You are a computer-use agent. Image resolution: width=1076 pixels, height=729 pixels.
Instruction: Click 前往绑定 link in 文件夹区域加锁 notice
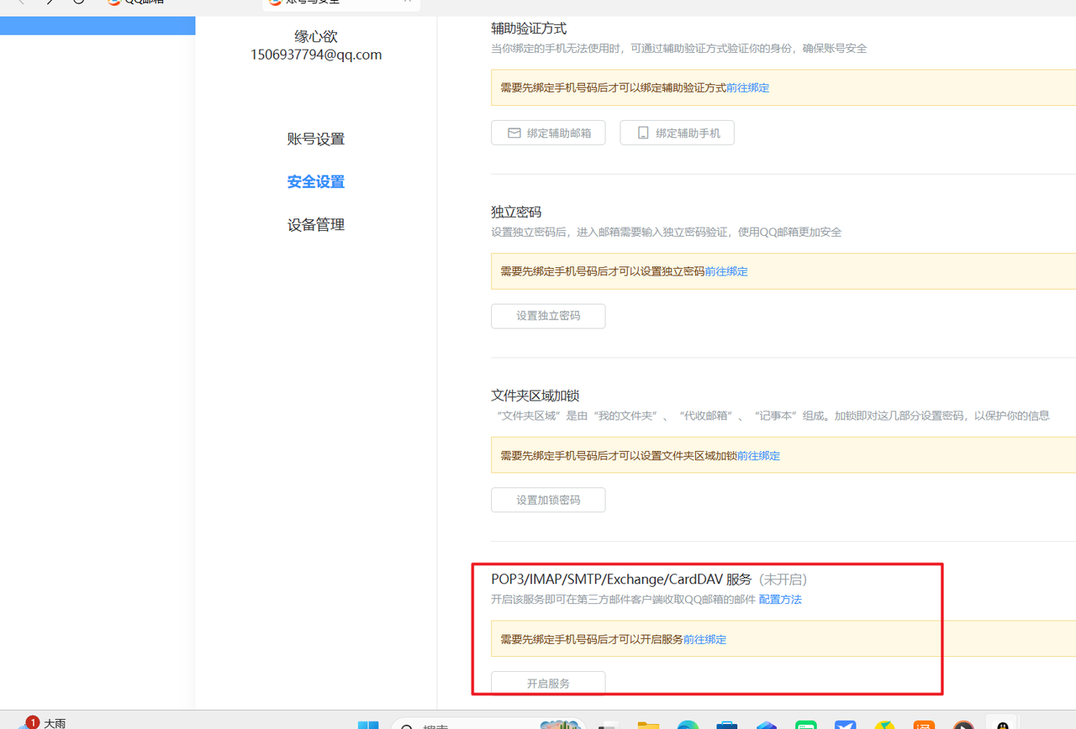tap(758, 455)
